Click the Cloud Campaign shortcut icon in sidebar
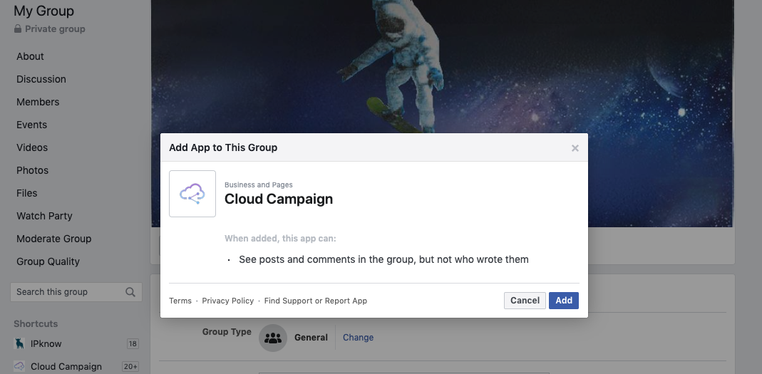Screen dimensions: 762x374 click(20, 367)
